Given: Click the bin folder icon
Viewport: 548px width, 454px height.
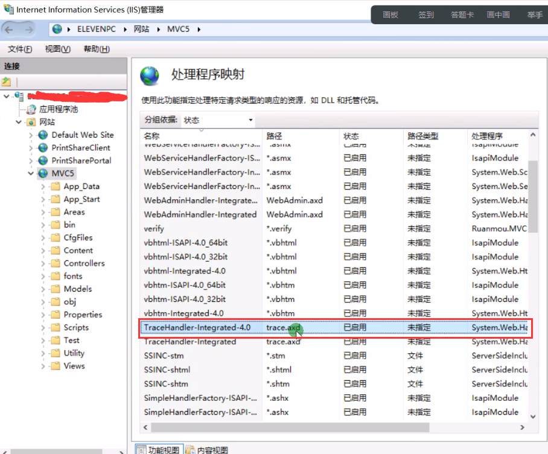Looking at the screenshot, I should tap(56, 225).
